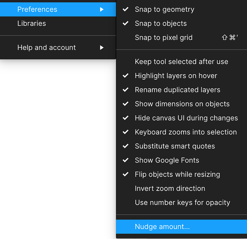
Task: Enable Snap to pixel grid
Action: pyautogui.click(x=163, y=38)
